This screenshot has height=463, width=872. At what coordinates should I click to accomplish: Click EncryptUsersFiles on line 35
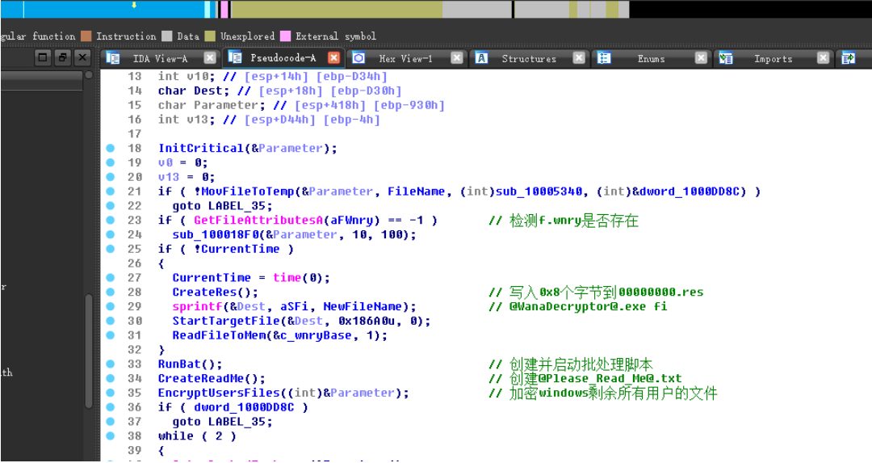[x=219, y=393]
